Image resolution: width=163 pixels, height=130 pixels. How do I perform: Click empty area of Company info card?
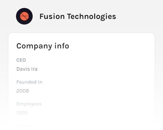(100, 83)
